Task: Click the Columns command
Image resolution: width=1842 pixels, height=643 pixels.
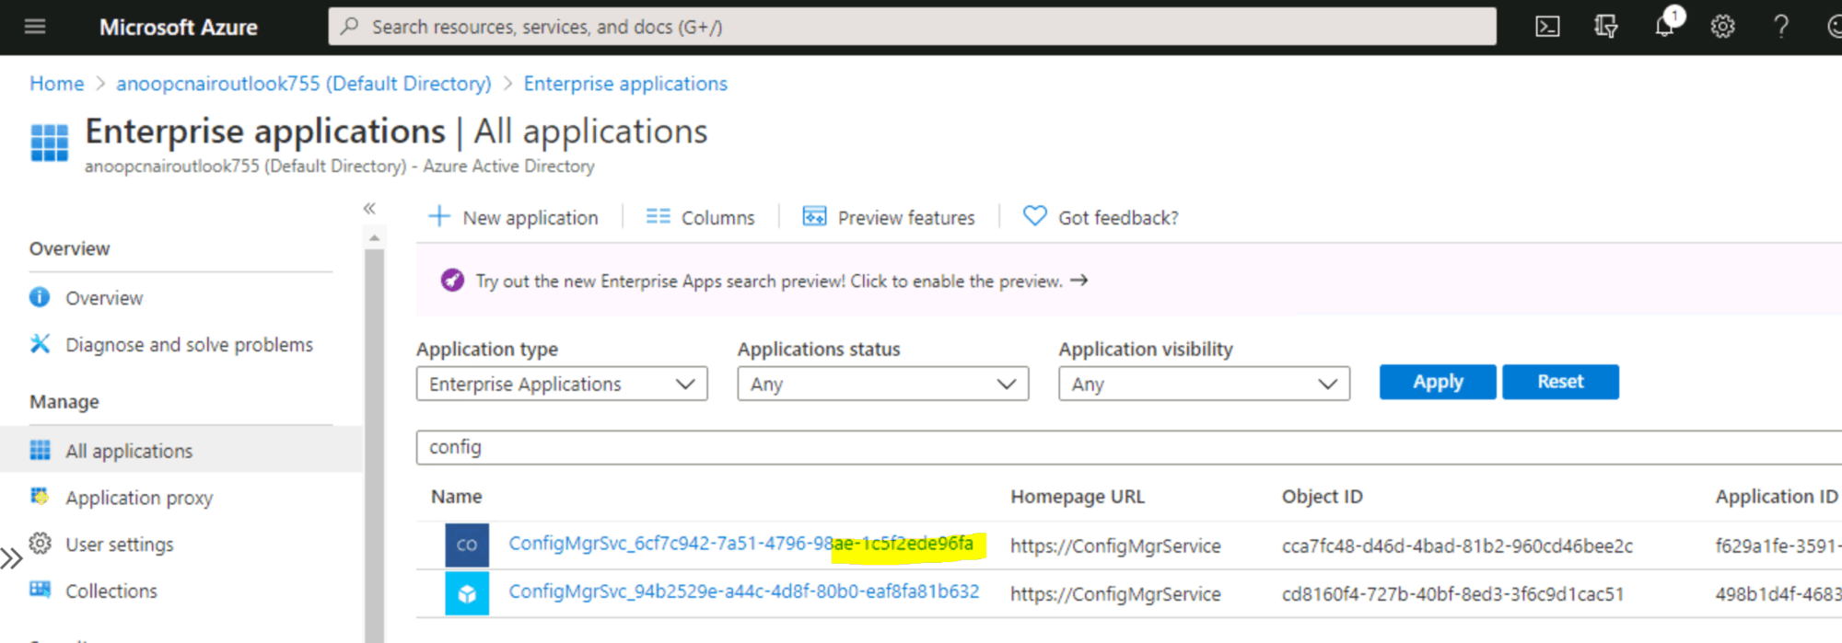Action: pos(701,217)
